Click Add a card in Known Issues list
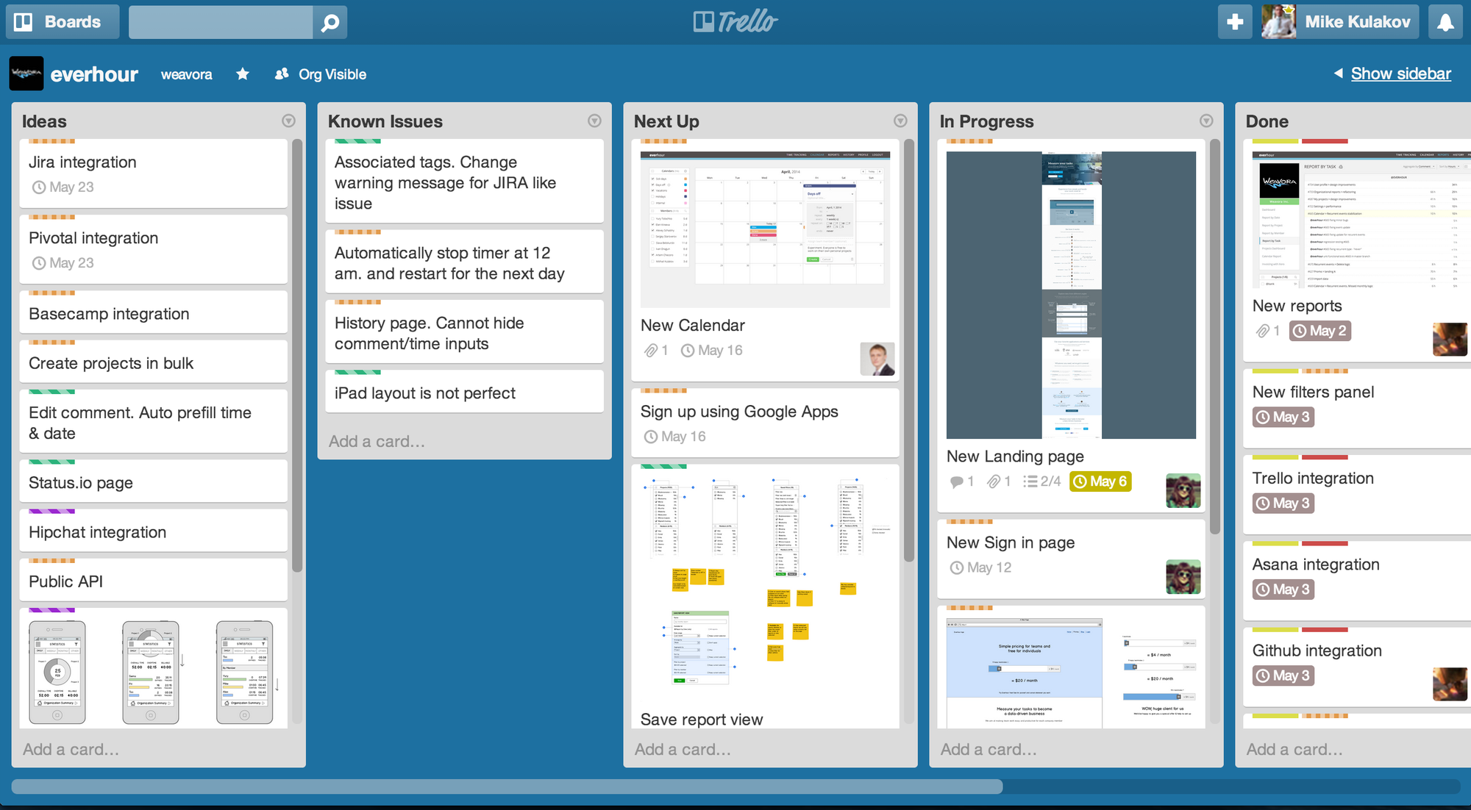Viewport: 1471px width, 810px height. pos(377,440)
